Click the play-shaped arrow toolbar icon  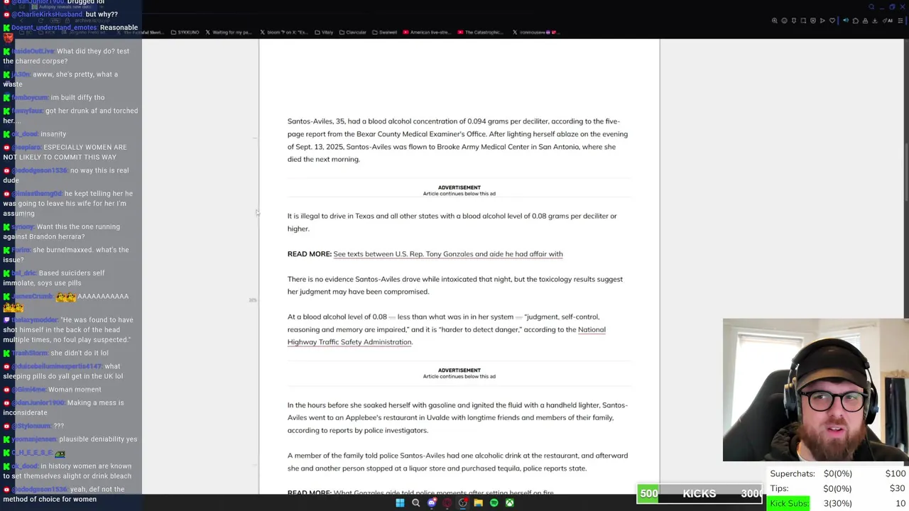click(x=822, y=21)
